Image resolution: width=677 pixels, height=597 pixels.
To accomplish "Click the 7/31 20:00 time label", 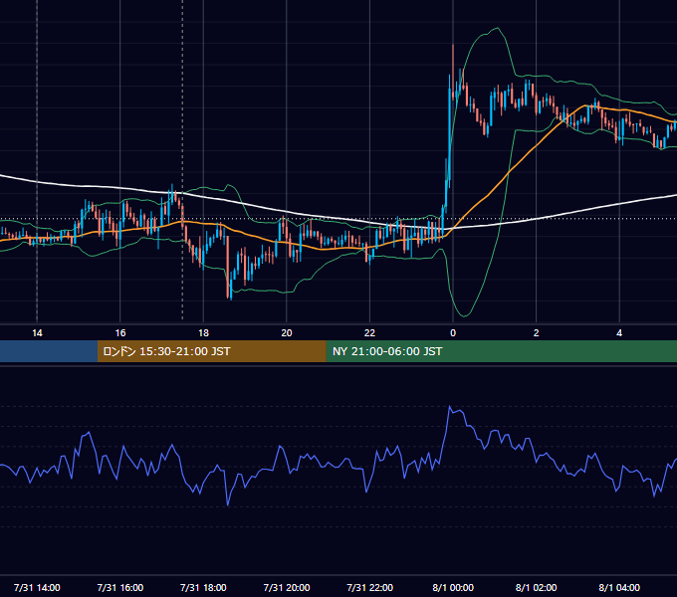I will click(x=287, y=588).
